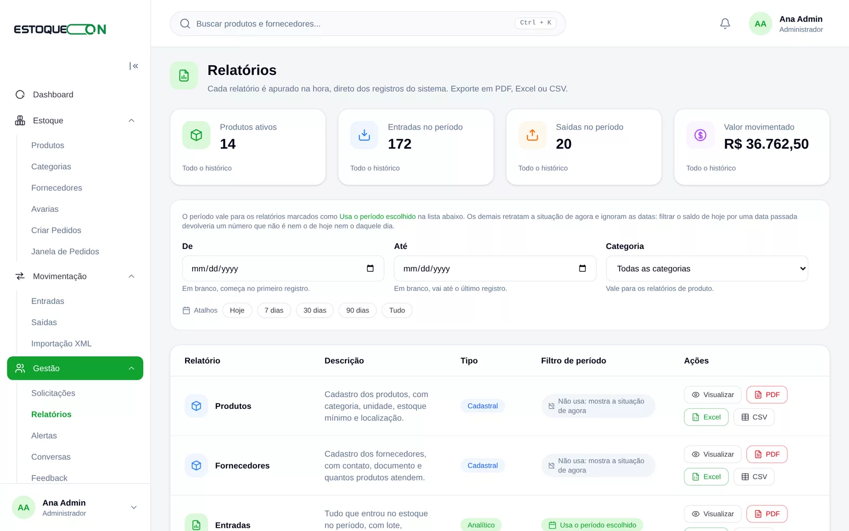Viewport: 849px width, 531px height.
Task: Expand the Ana Admin user menu in the sidebar
Action: click(x=134, y=507)
